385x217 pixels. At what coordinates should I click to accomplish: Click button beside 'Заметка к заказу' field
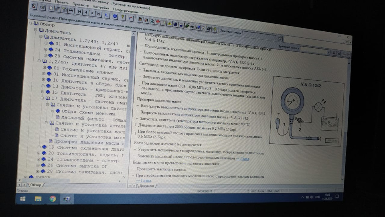tap(280, 38)
